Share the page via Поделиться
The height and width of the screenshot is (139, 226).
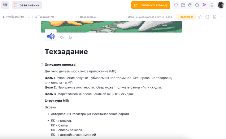point(186,17)
